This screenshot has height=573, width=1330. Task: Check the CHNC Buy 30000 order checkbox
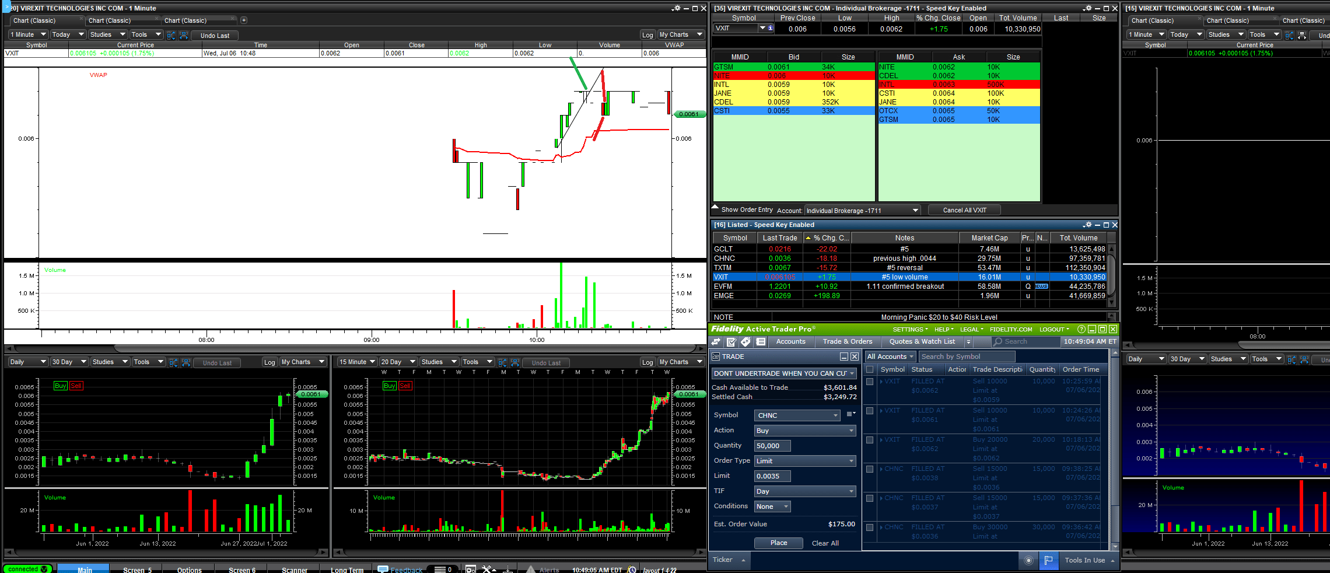pos(870,527)
